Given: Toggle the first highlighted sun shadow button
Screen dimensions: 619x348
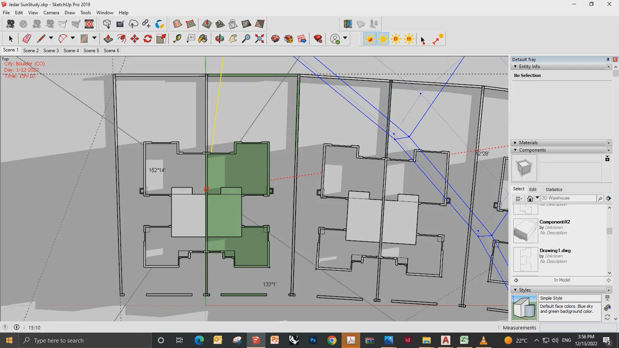Looking at the screenshot, I should pos(369,39).
